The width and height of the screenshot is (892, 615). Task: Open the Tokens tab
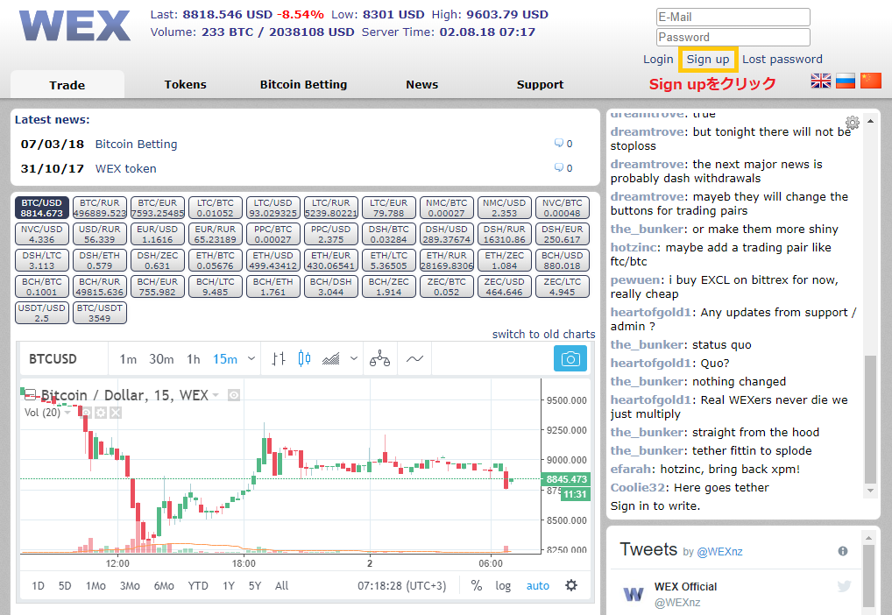click(186, 84)
